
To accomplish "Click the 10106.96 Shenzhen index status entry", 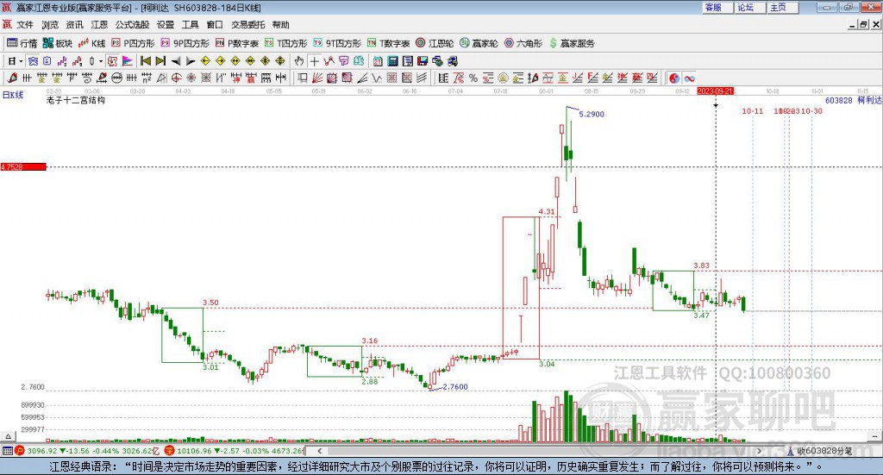I will click(234, 451).
